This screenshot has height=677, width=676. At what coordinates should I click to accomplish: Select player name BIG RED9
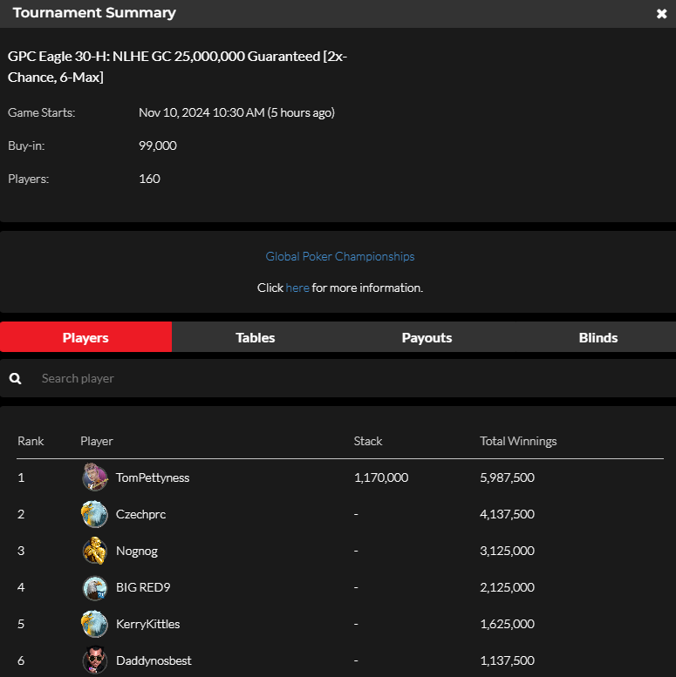[x=143, y=587]
